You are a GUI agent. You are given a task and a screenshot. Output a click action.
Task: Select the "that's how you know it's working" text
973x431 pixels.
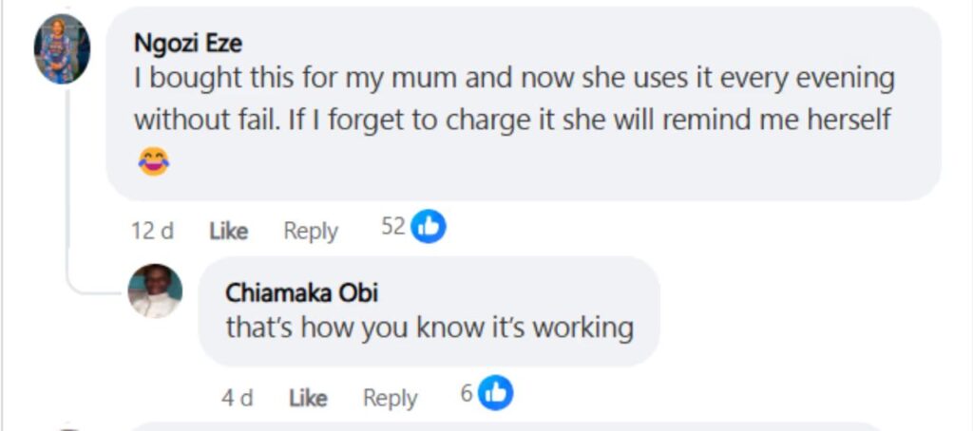pyautogui.click(x=429, y=328)
